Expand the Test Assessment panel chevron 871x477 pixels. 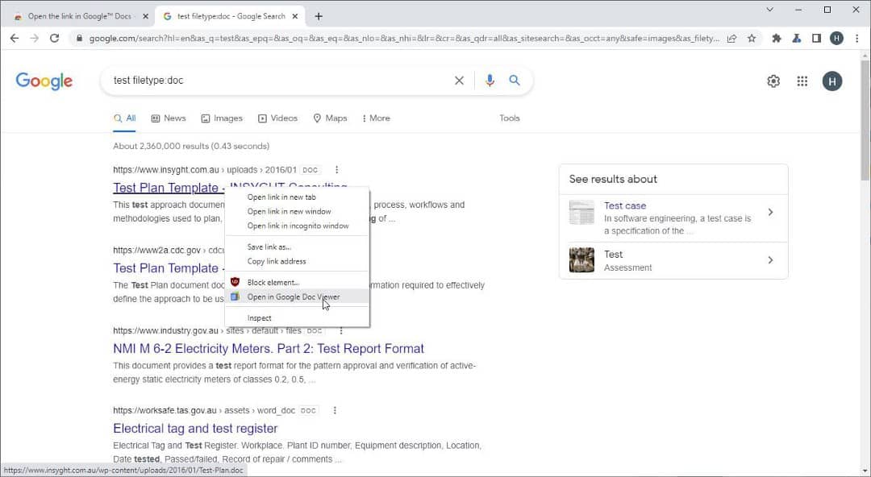(770, 260)
